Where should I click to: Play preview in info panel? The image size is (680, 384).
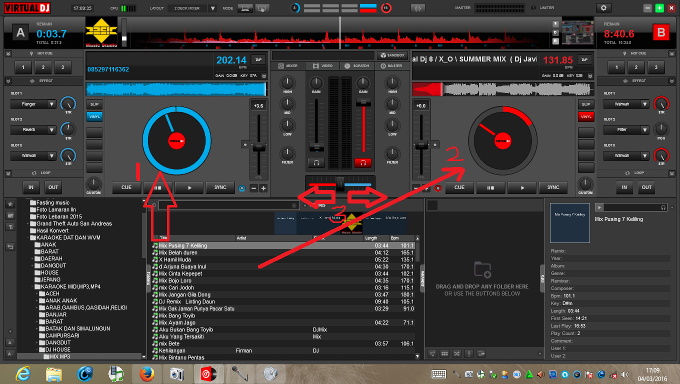pos(599,207)
